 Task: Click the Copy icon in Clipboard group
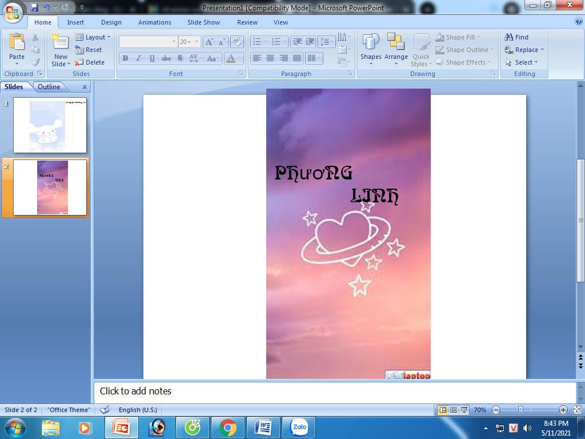click(35, 50)
